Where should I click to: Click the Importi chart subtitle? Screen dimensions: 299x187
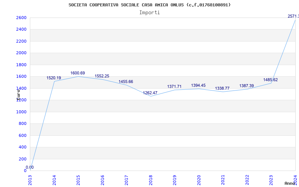pos(149,13)
